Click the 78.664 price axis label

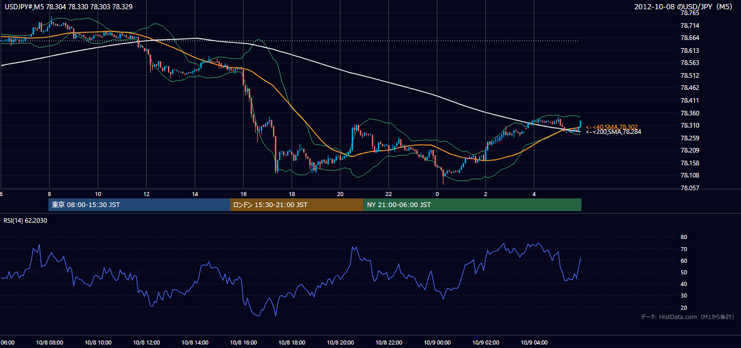tap(690, 38)
